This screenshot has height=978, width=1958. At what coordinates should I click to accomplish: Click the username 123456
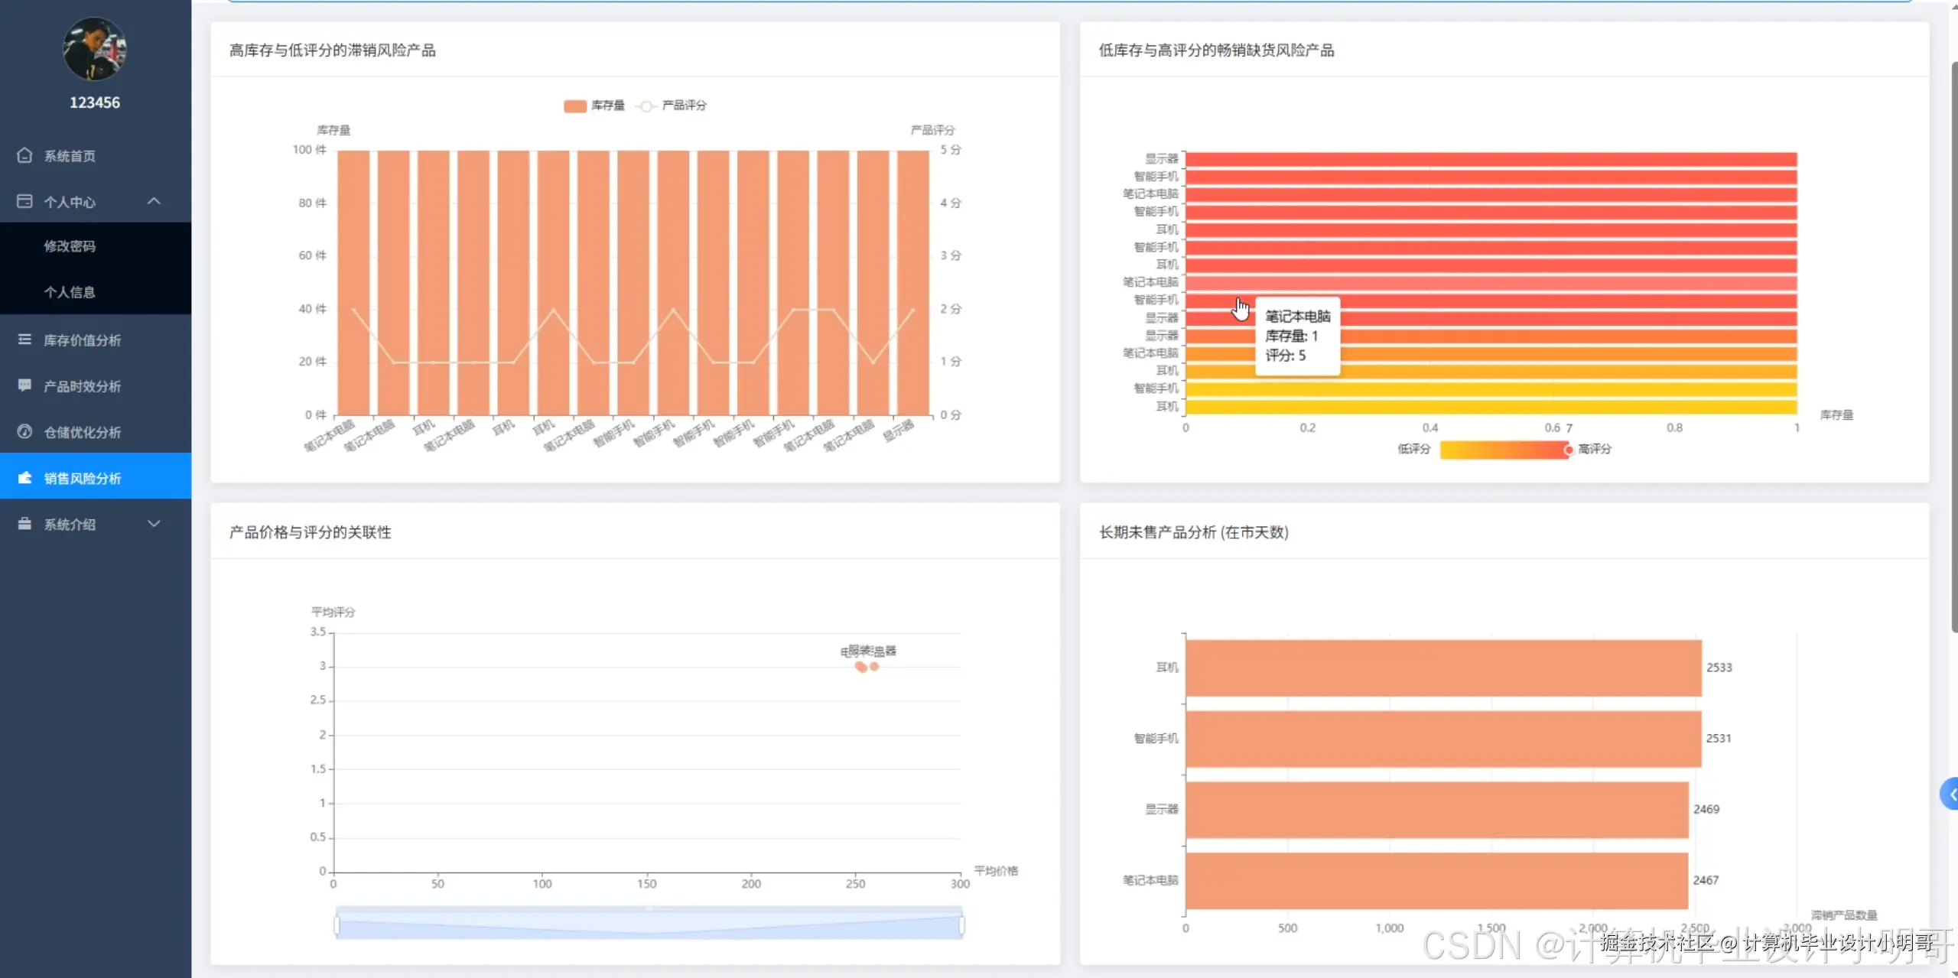coord(95,102)
